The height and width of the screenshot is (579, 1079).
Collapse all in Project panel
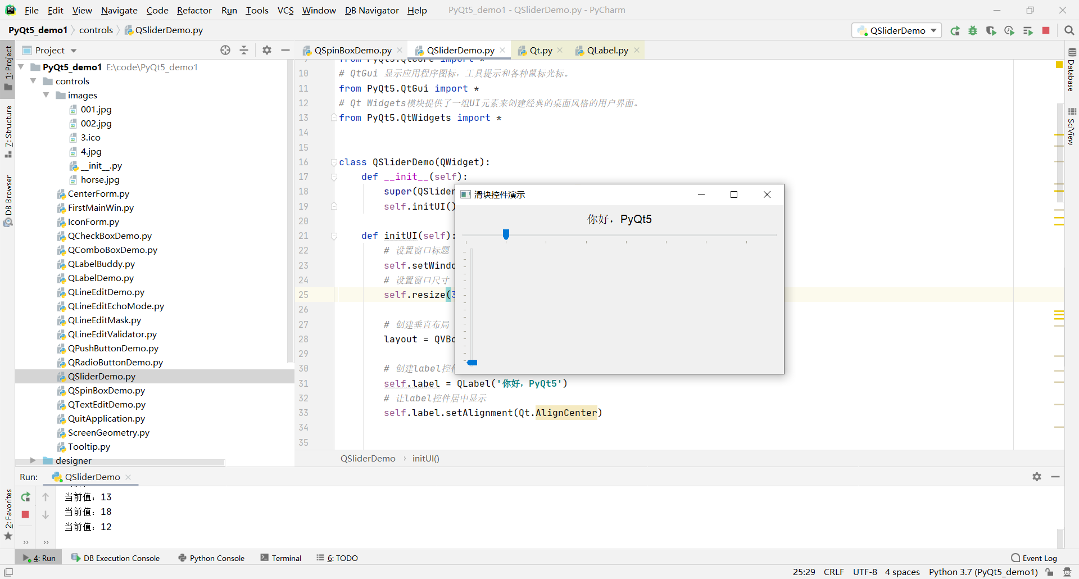[x=244, y=50]
